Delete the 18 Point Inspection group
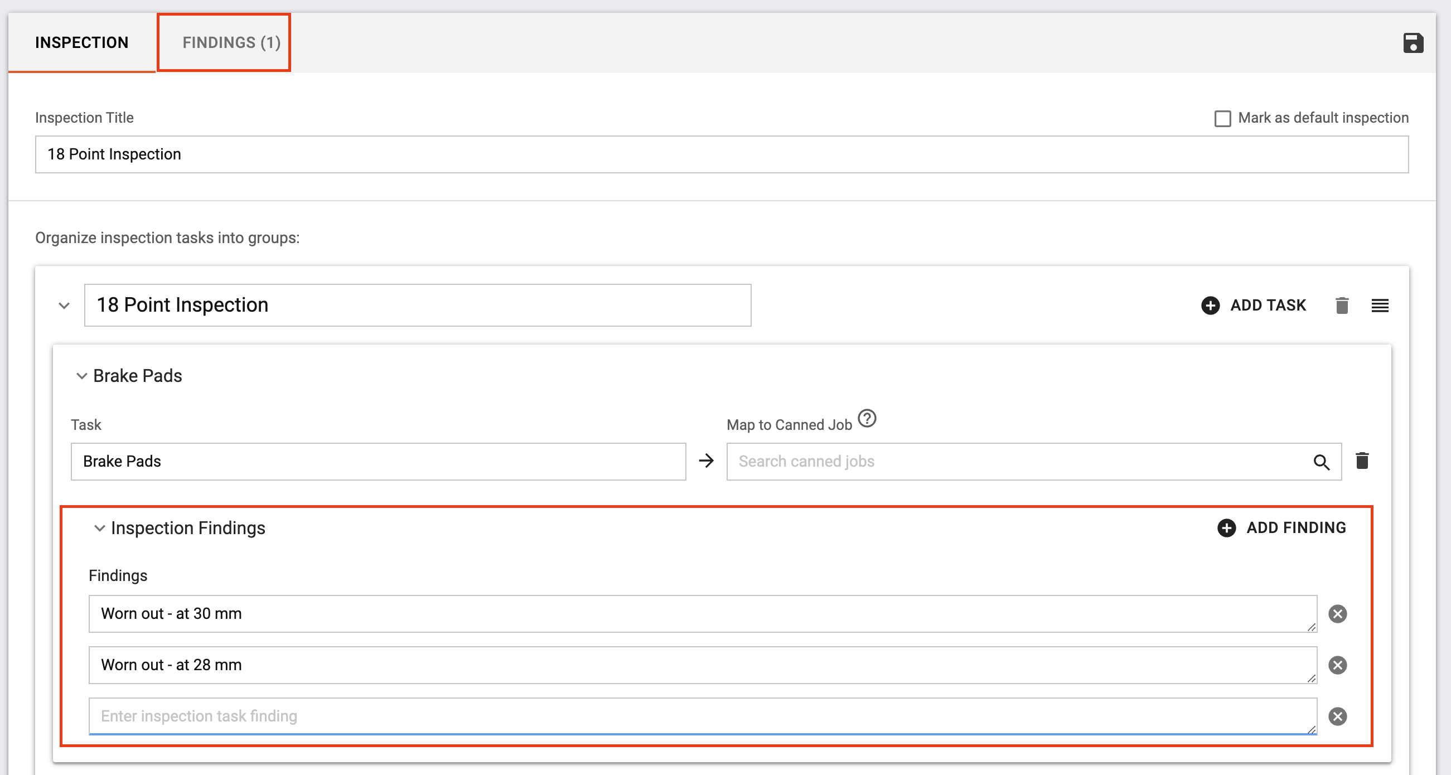Screen dimensions: 1451x775 point(1342,306)
